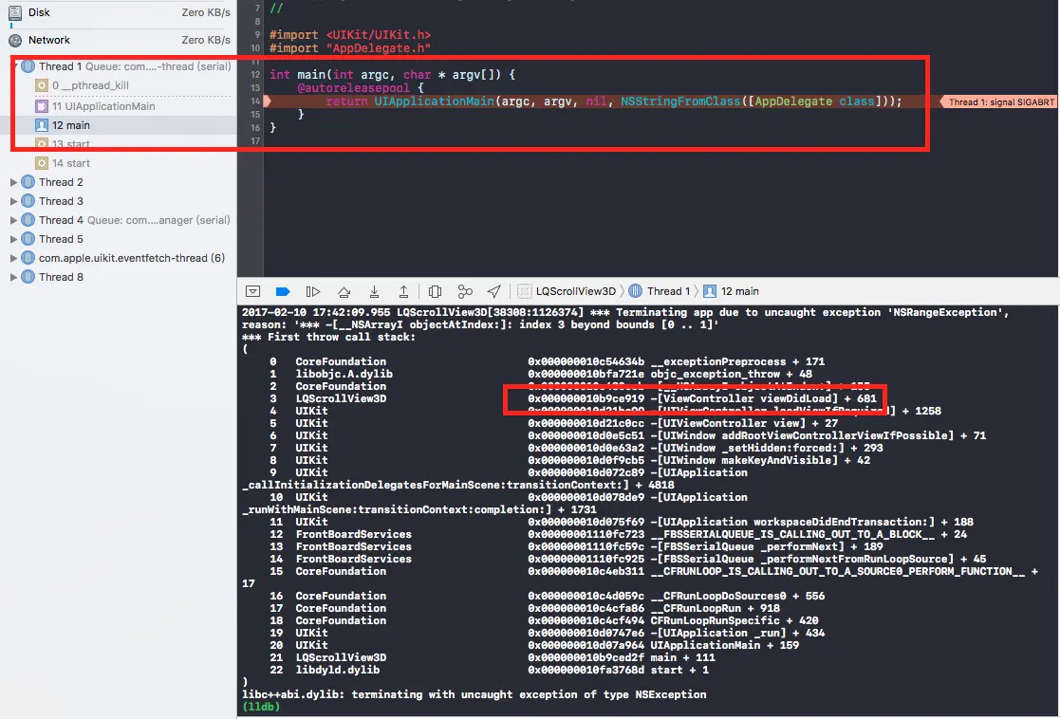
Task: Open the Debug View Hierarchy icon
Action: point(435,291)
